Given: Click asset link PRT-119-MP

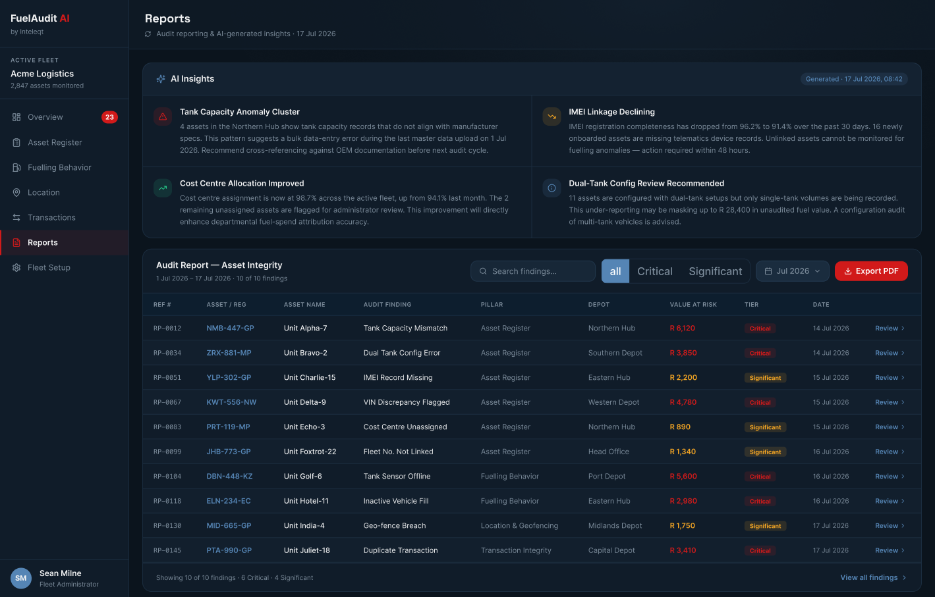Looking at the screenshot, I should point(228,427).
